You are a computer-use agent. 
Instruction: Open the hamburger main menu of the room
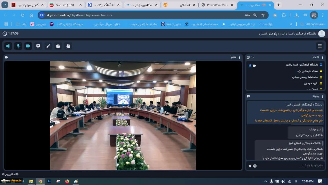[320, 46]
